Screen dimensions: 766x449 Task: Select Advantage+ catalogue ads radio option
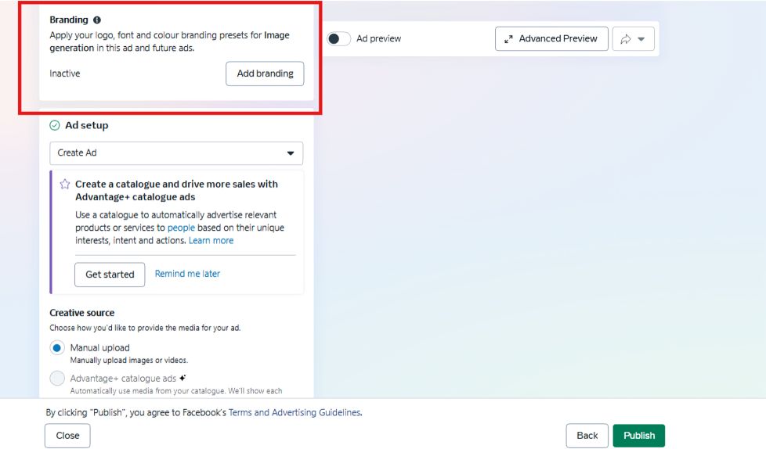tap(57, 379)
